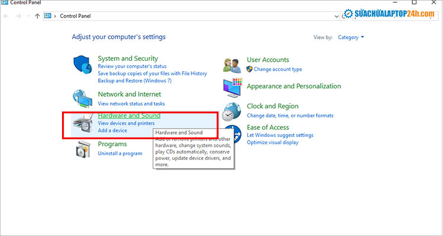Screen dimensions: 443x236
Task: Select Optimize visual display link
Action: pos(272,142)
